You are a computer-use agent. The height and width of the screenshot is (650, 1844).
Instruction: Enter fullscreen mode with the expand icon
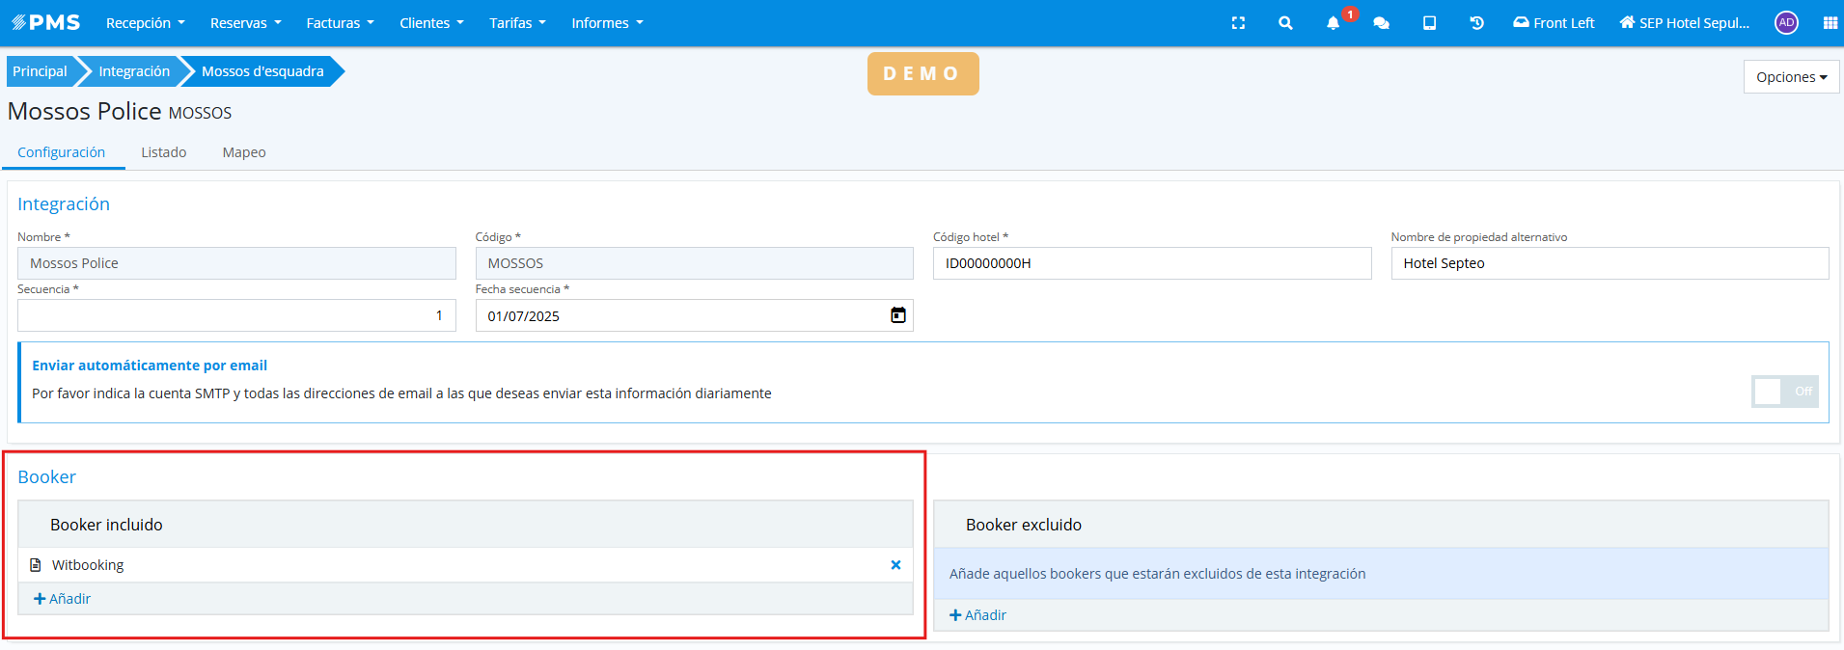(x=1238, y=23)
